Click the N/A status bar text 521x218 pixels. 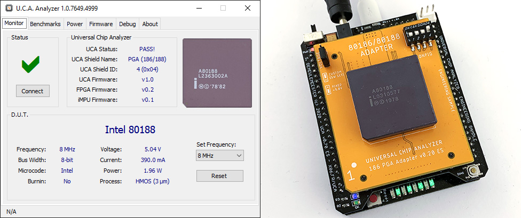tap(11, 212)
